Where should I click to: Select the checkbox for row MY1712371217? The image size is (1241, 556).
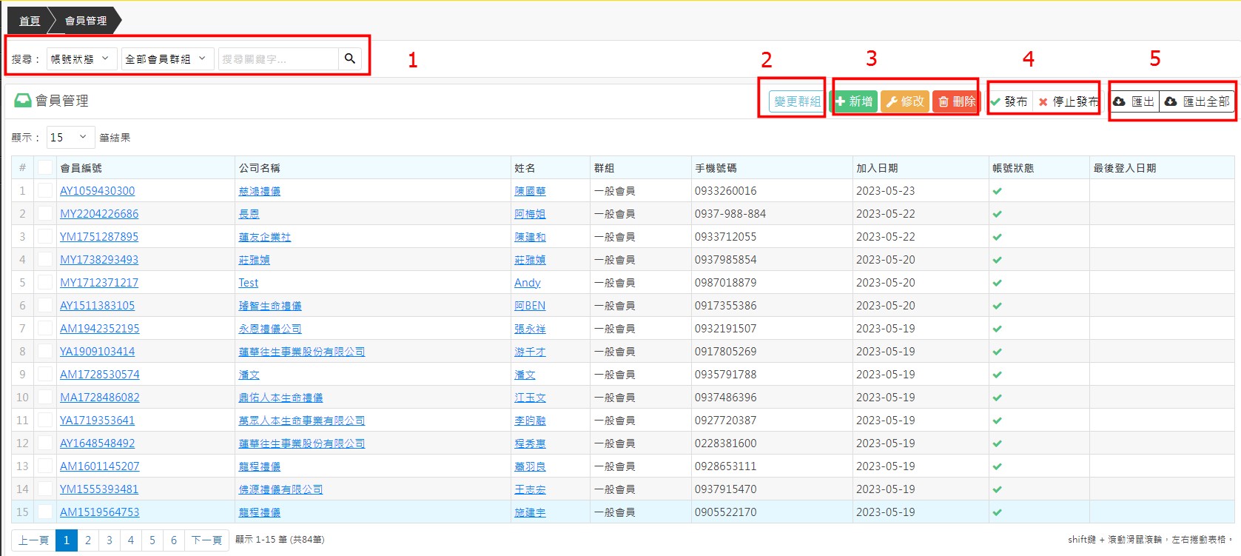tap(45, 283)
